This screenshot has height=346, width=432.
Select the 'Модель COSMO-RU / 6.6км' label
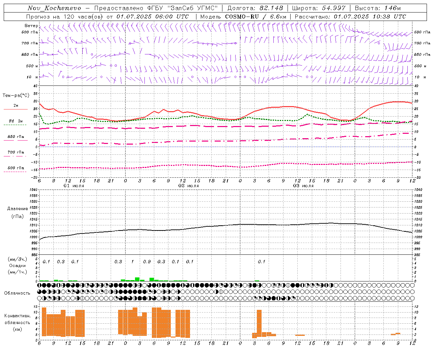coord(243,17)
